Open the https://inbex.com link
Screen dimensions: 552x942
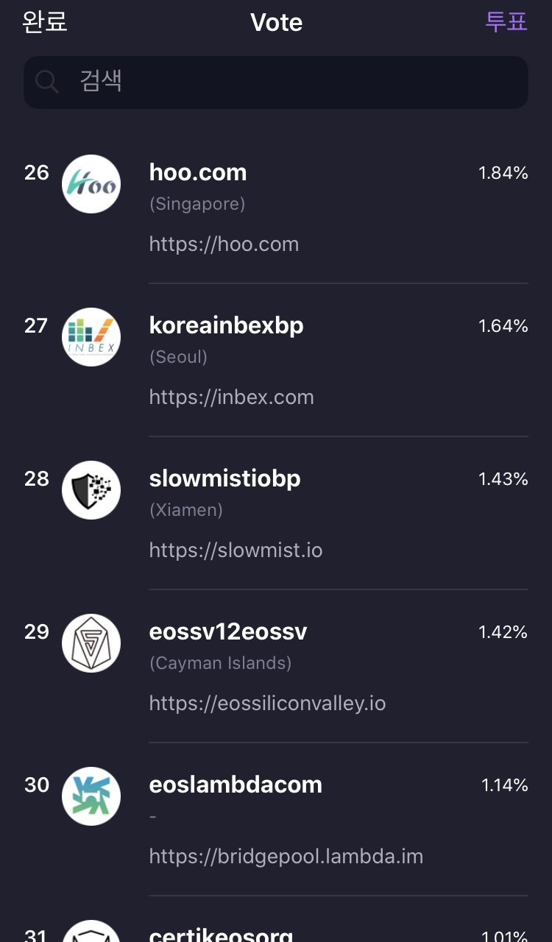coord(231,397)
